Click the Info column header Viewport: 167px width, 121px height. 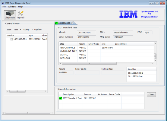point(107,44)
